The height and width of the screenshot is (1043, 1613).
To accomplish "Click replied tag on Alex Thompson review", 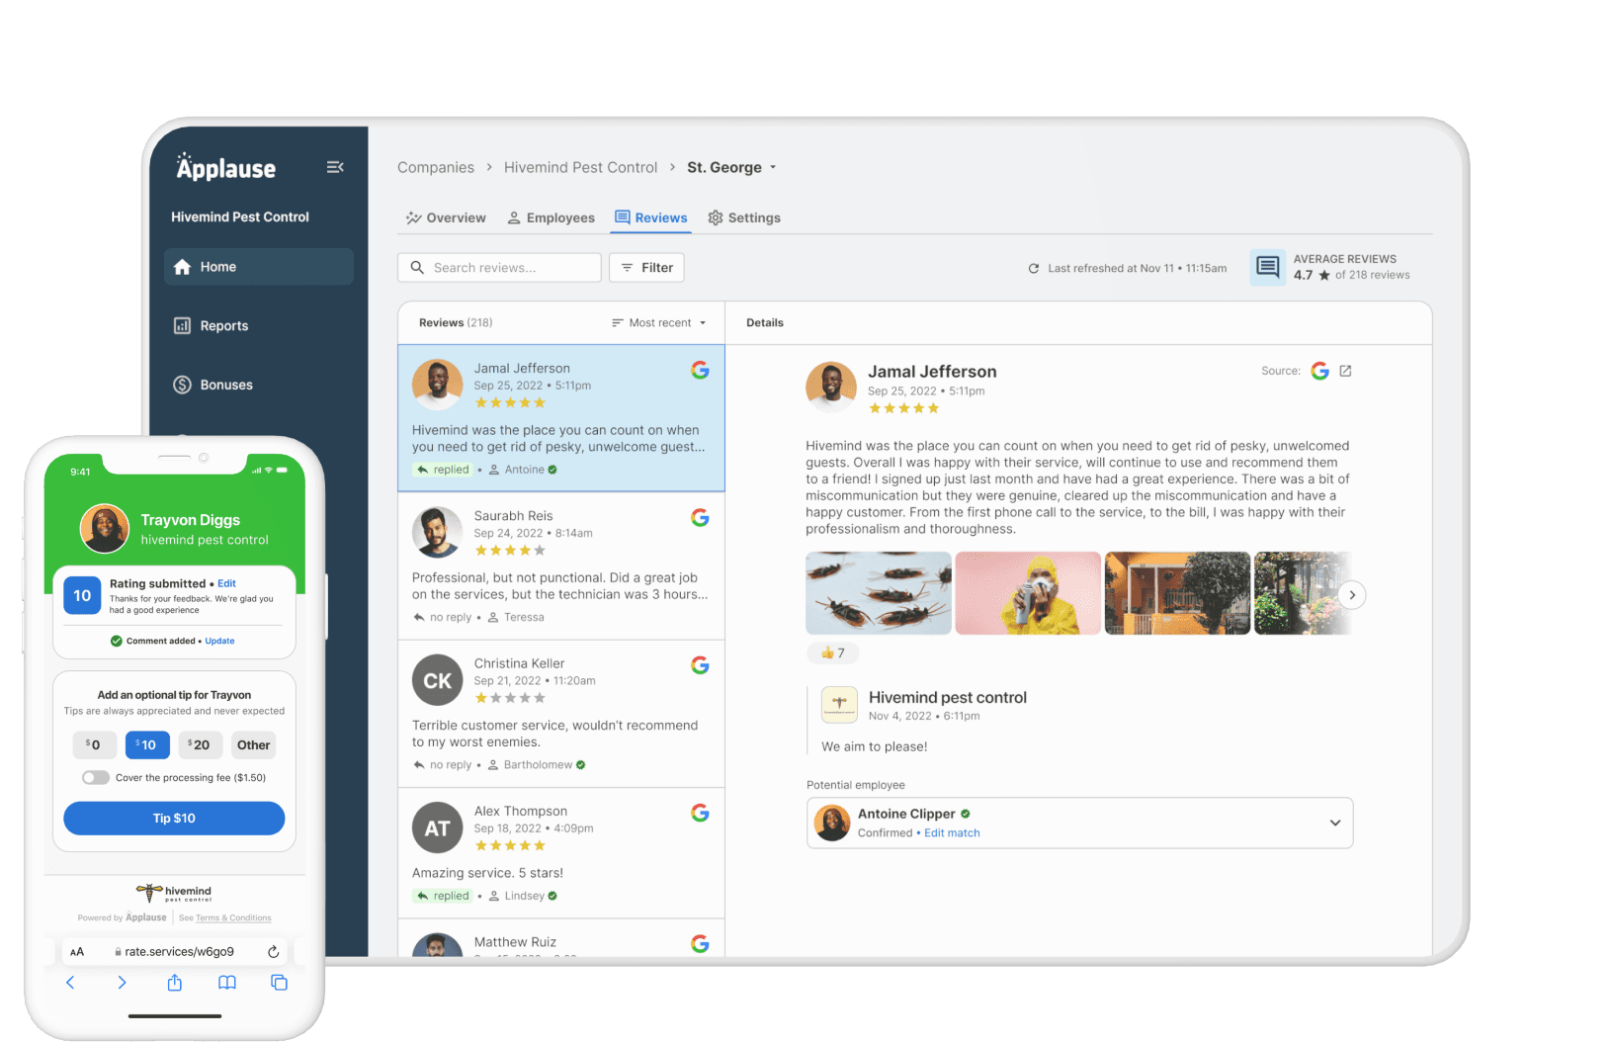I will (x=443, y=896).
